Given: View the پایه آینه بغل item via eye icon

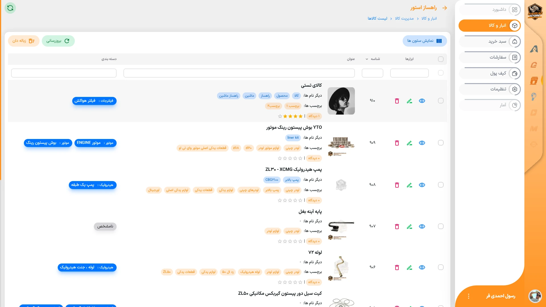Looking at the screenshot, I should tap(422, 227).
